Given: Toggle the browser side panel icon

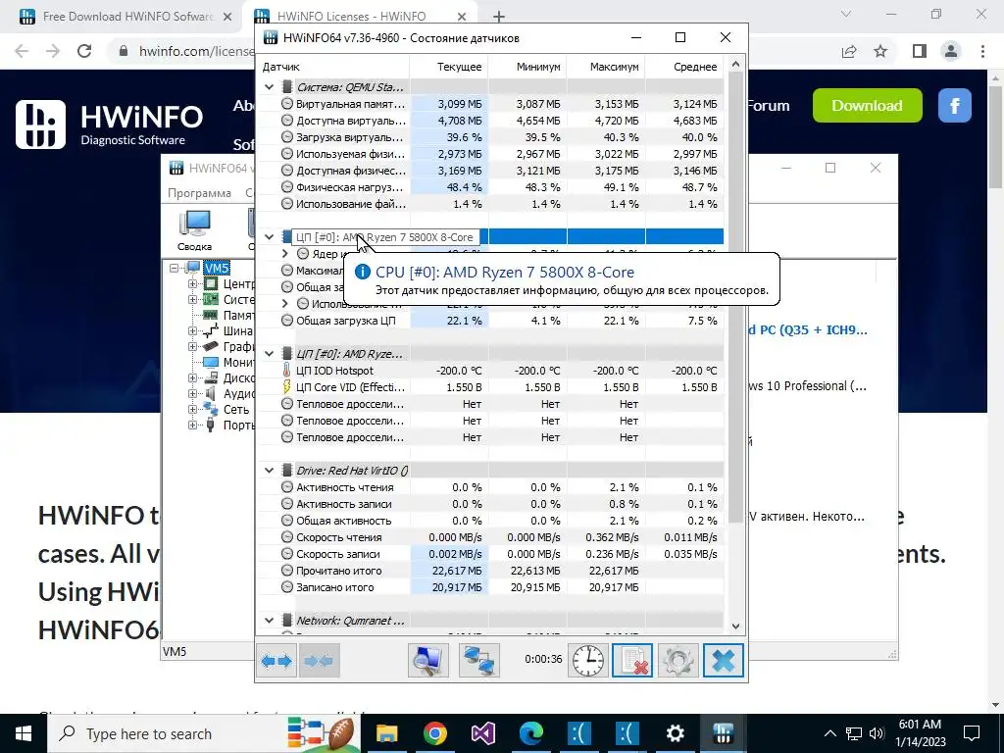Looking at the screenshot, I should tap(919, 51).
